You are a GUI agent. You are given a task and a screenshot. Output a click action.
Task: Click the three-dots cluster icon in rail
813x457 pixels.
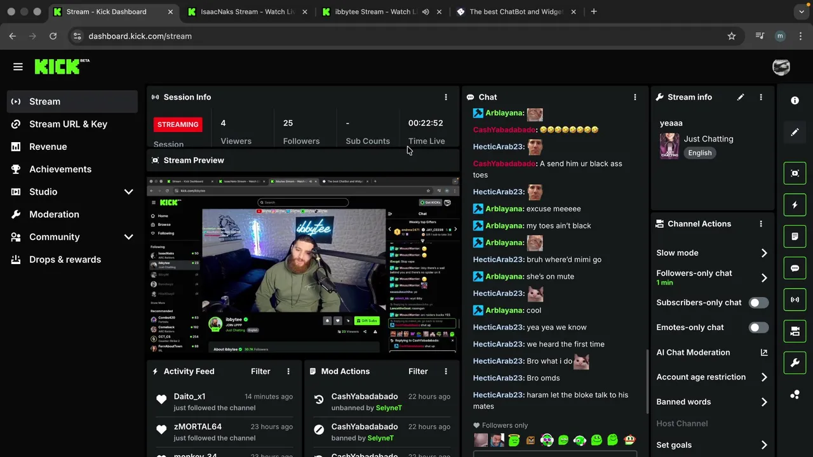(x=795, y=395)
